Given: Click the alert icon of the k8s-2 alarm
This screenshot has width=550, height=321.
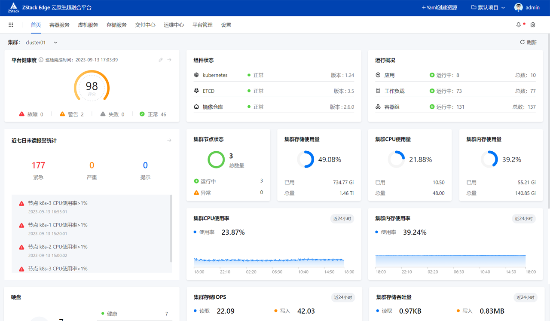Looking at the screenshot, I should click(x=21, y=247).
